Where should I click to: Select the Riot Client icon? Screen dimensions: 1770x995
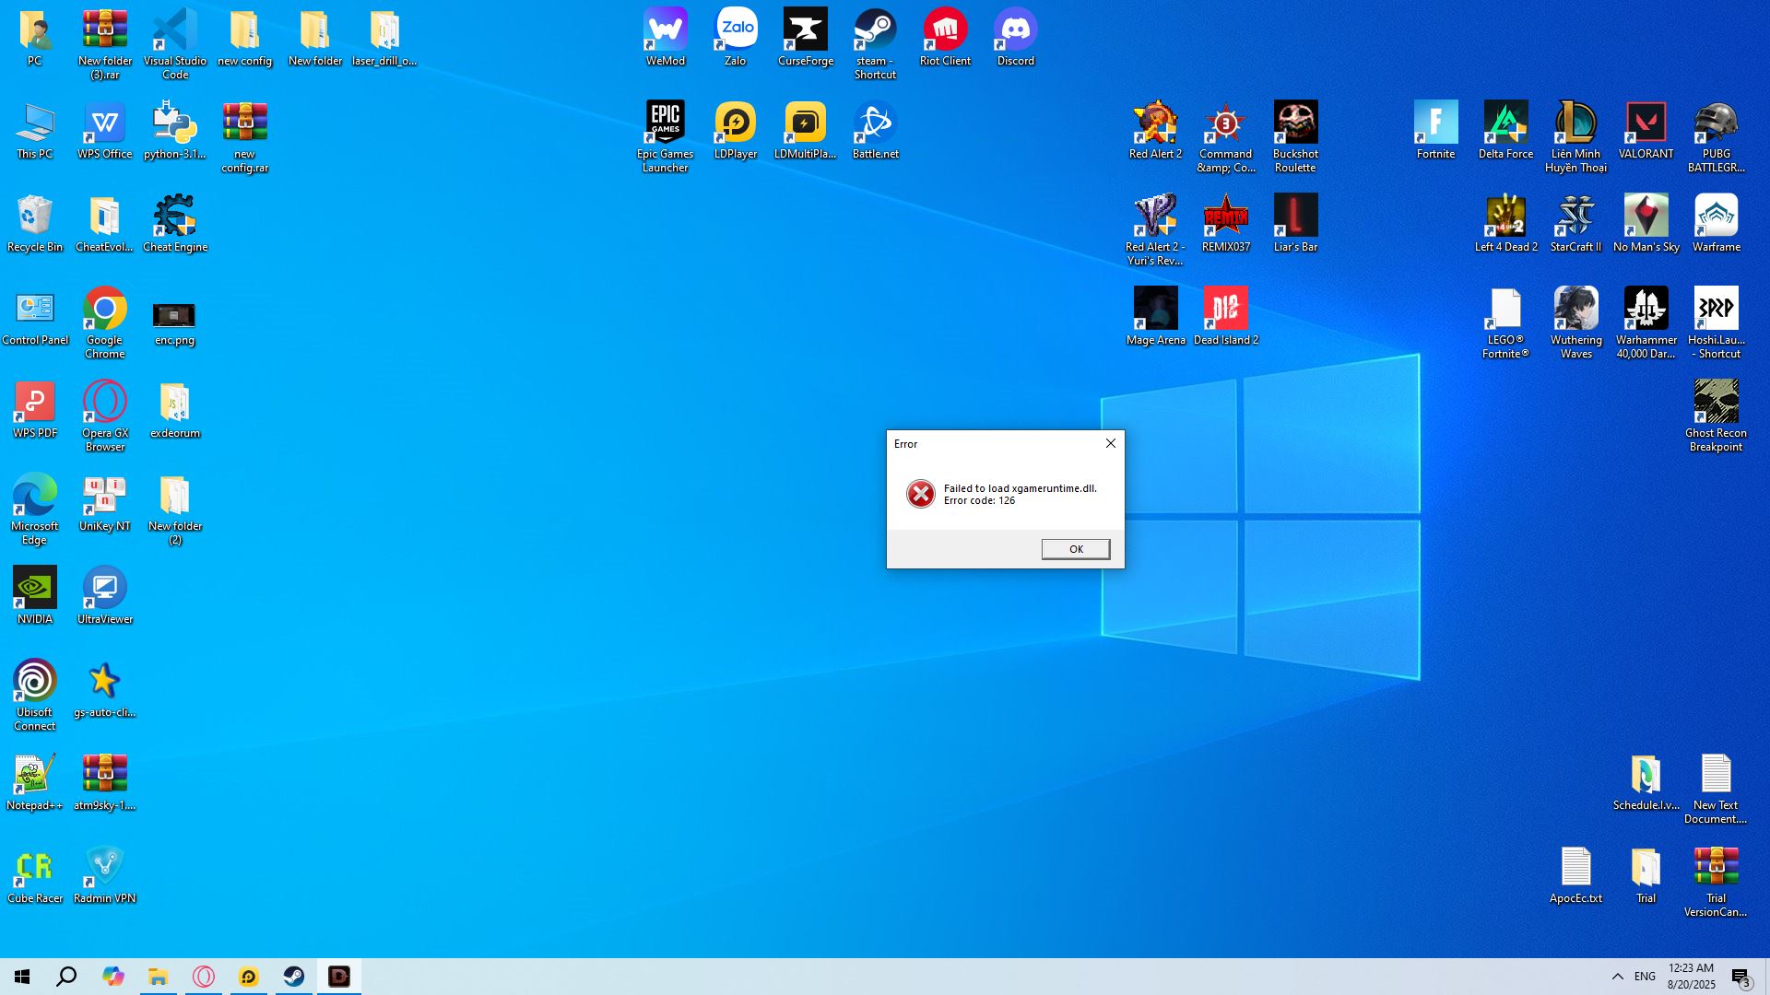945,31
